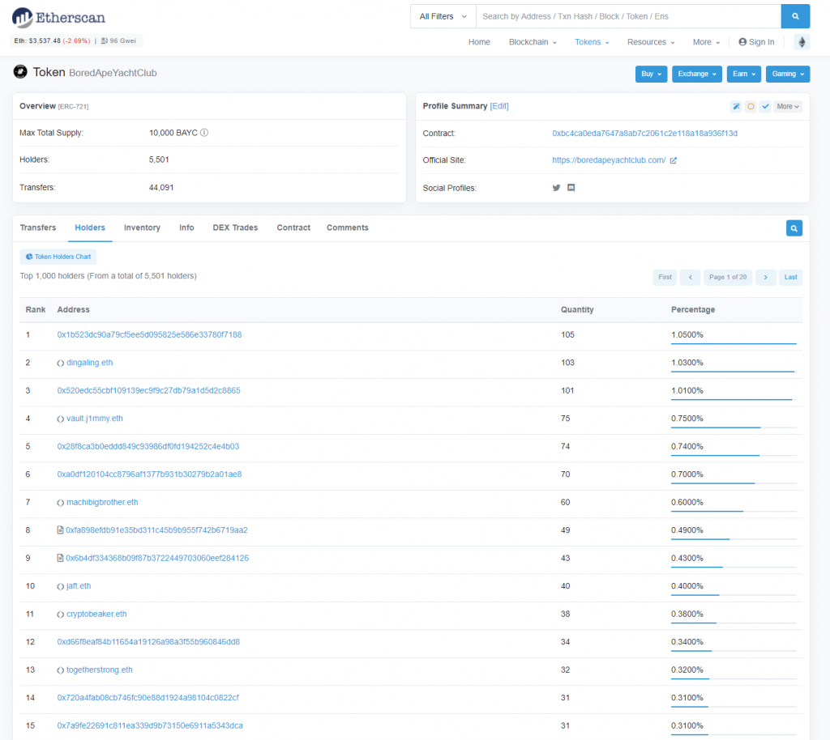Click the search icon in the tabs row
Image resolution: width=830 pixels, height=740 pixels.
[x=794, y=228]
